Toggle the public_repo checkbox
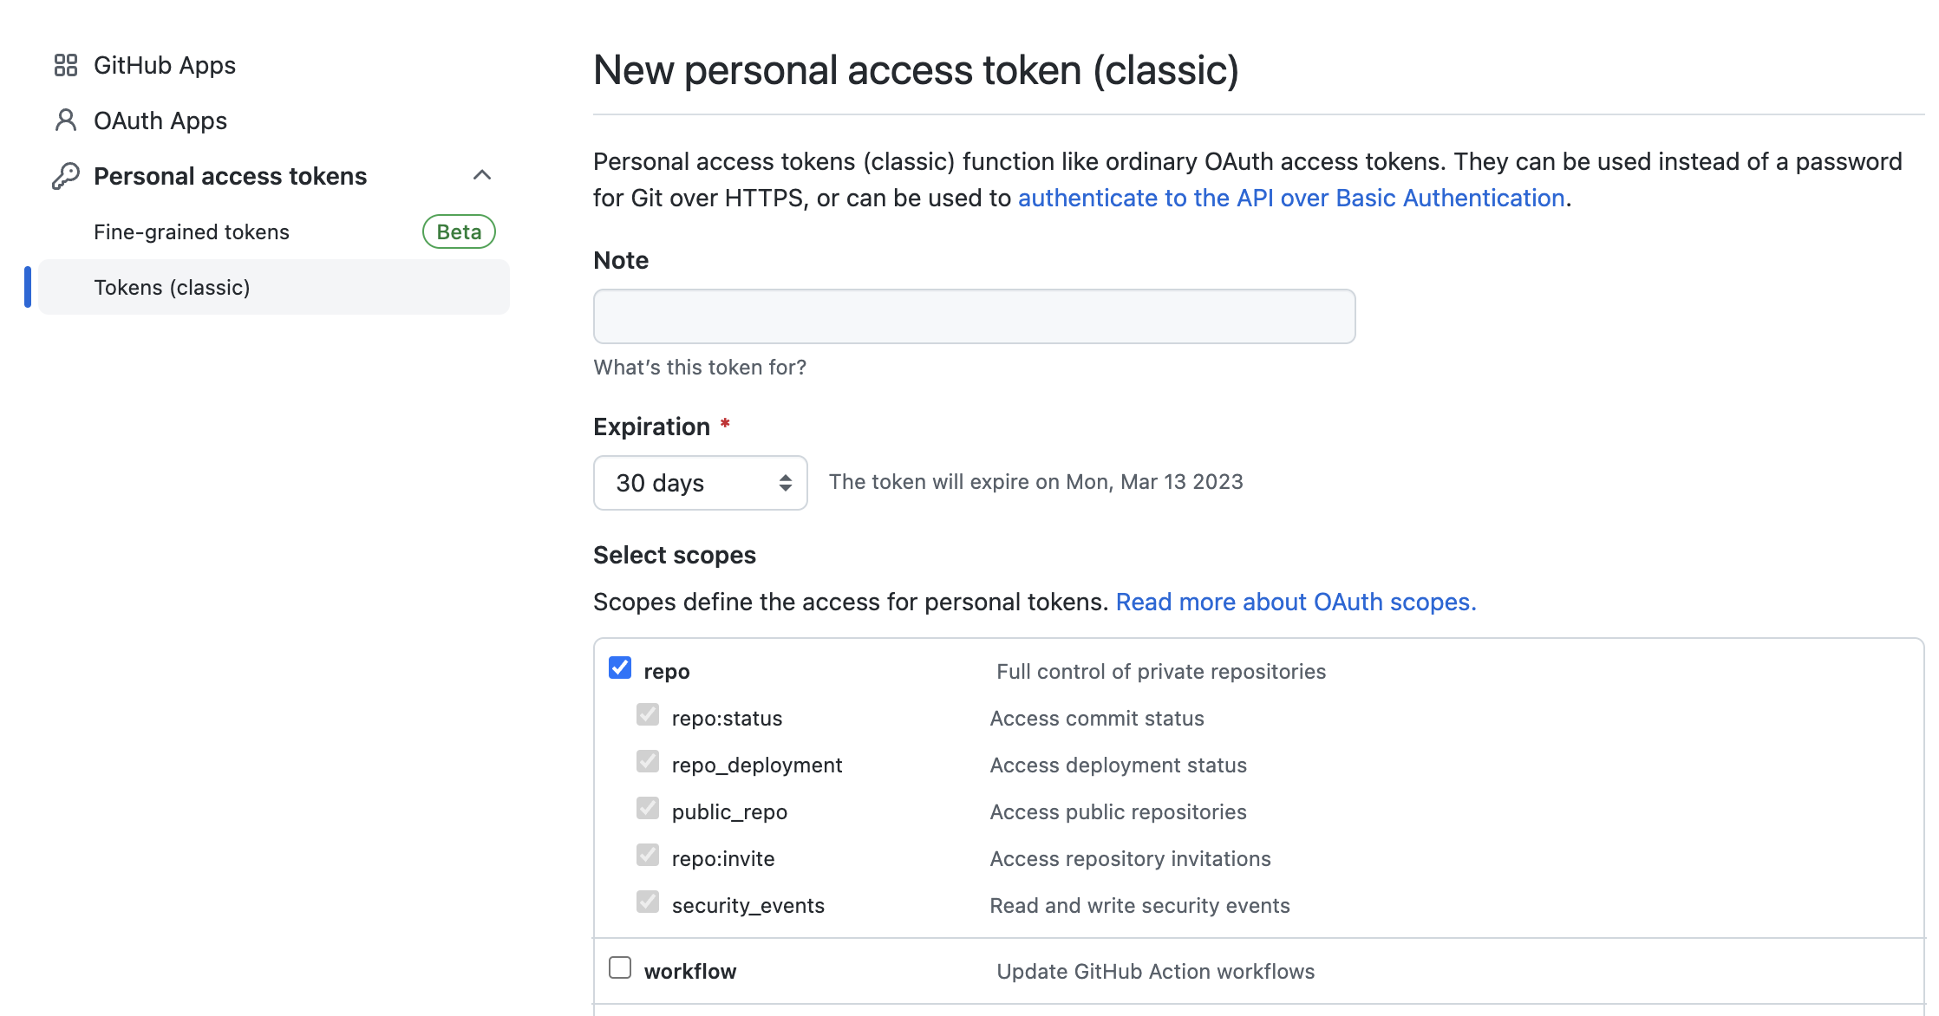This screenshot has height=1016, width=1939. click(648, 808)
